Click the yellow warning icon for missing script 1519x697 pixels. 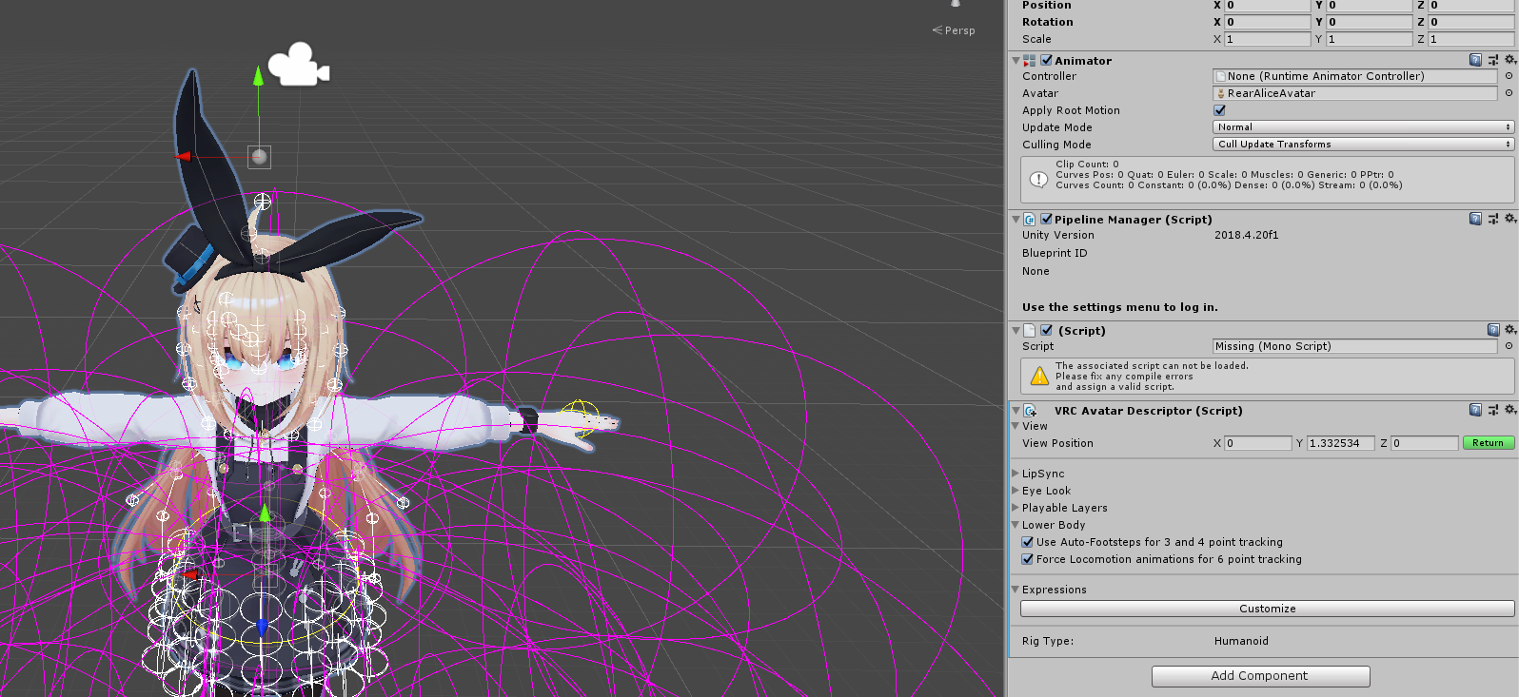tap(1039, 377)
